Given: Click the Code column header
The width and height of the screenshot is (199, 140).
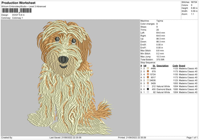Looking at the screenshot, I should click(175, 65).
